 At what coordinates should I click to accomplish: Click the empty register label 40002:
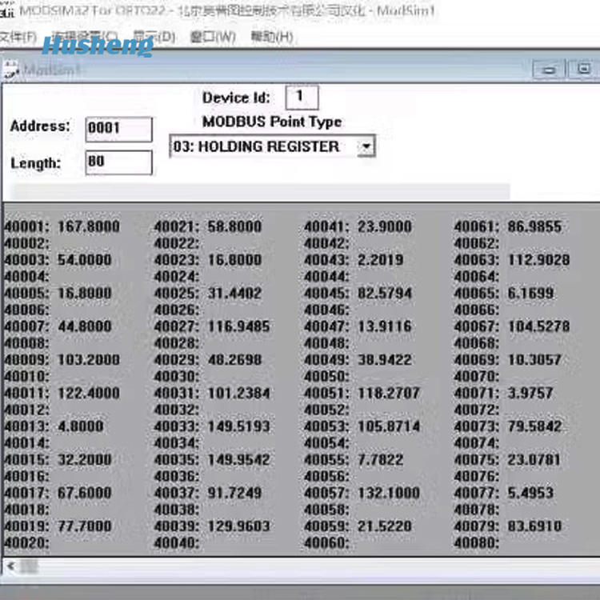[26, 243]
